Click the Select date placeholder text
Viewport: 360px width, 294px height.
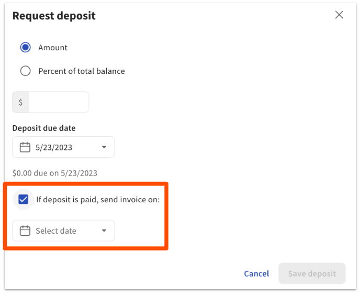click(56, 231)
